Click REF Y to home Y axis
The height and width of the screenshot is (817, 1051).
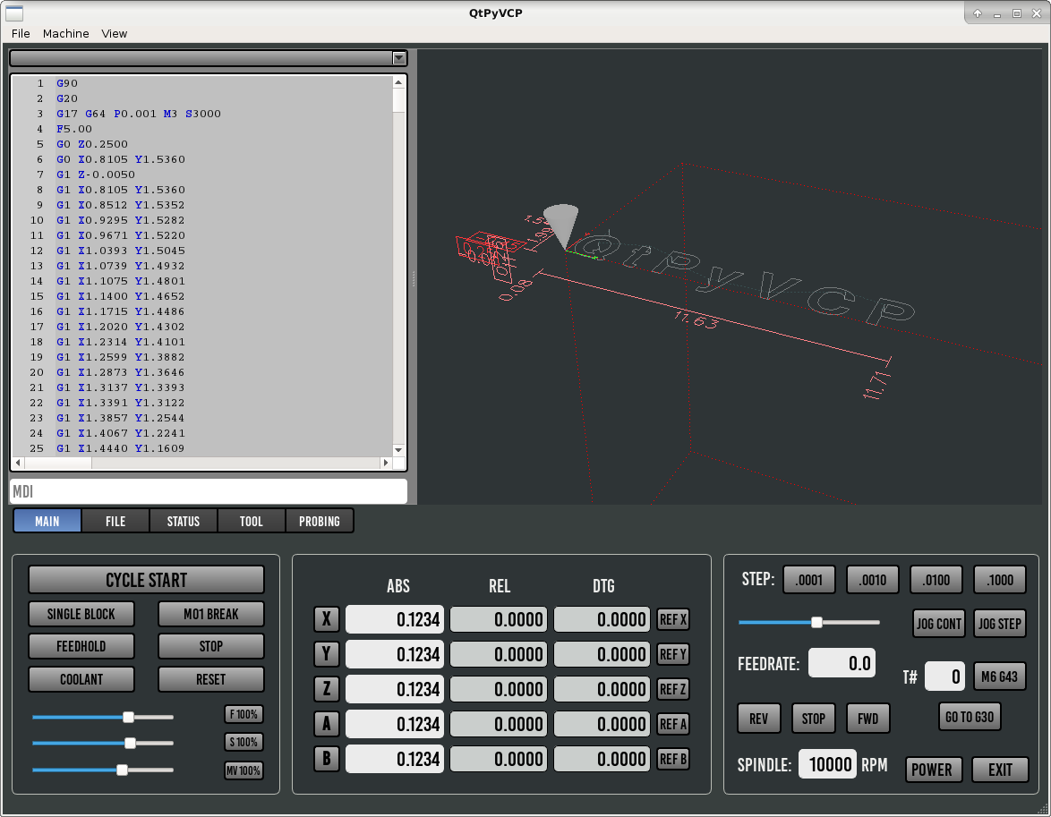[673, 654]
